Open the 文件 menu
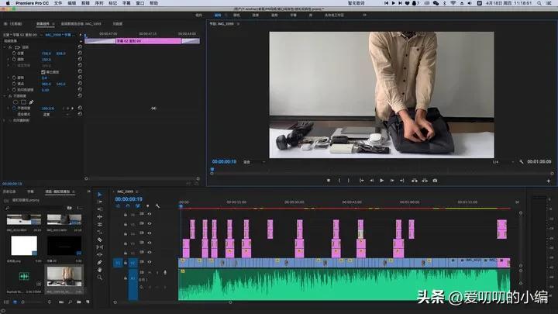This screenshot has width=558, height=314. 58,3
